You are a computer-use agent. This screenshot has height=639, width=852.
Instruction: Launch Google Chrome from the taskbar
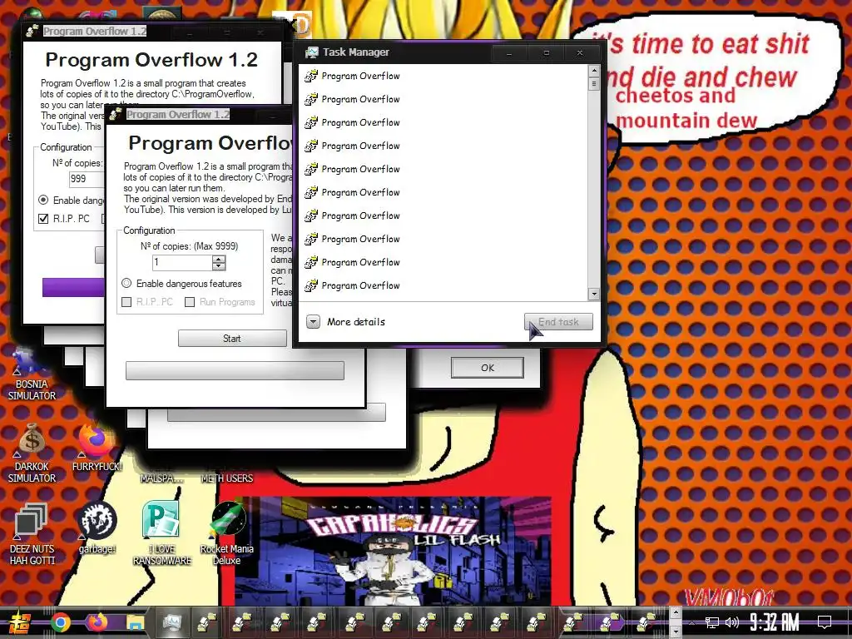click(x=61, y=622)
